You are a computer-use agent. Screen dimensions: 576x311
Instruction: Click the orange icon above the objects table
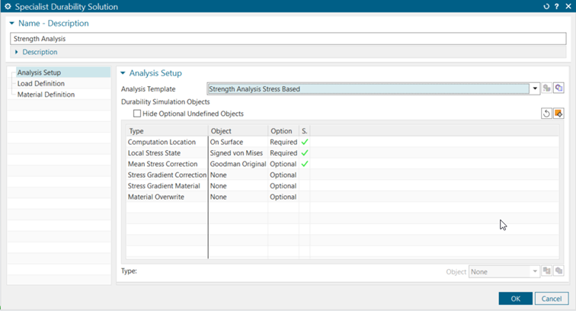[558, 114]
